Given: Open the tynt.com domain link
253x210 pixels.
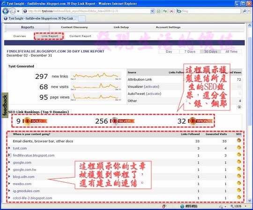Looking at the screenshot, I should (x=20, y=148).
